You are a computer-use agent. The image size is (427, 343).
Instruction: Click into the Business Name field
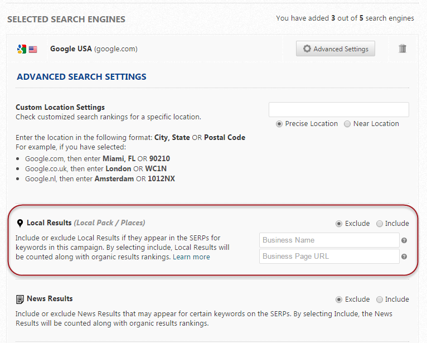point(329,240)
